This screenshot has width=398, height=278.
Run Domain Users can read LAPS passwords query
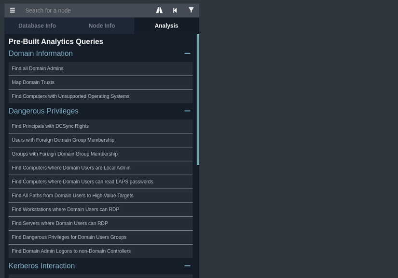point(100,182)
